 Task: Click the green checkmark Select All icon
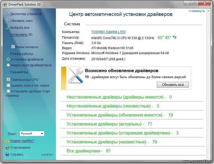(x=7, y=28)
